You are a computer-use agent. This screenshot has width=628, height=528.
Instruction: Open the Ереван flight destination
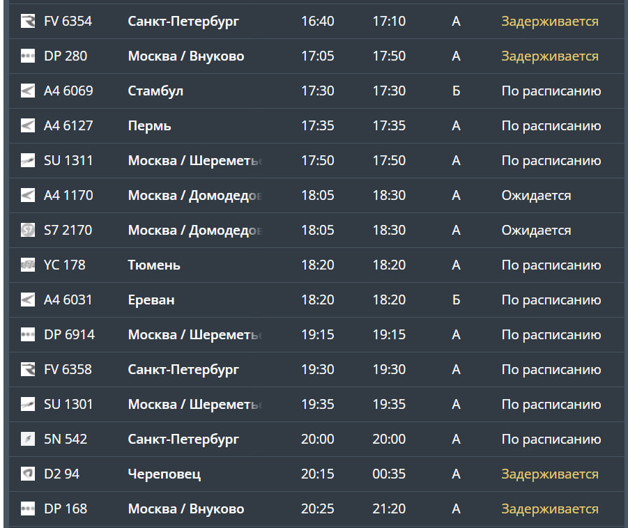(x=151, y=300)
